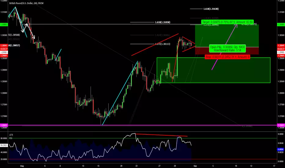
Task: Select the magenta upward arrow drawing
Action: pos(224,47)
